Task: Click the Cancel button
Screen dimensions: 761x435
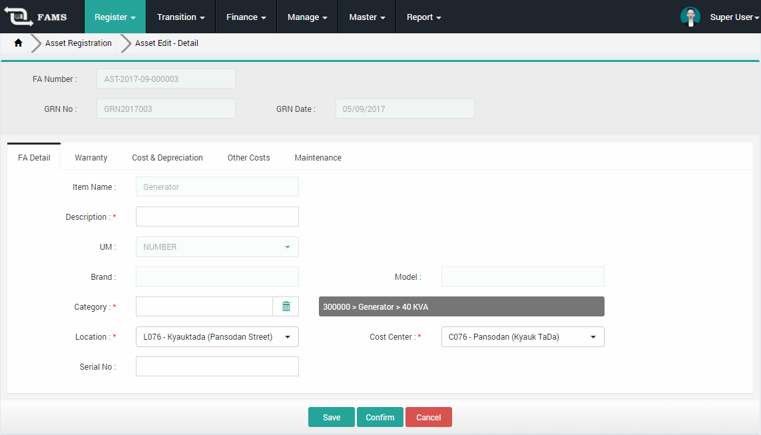Action: (x=428, y=416)
